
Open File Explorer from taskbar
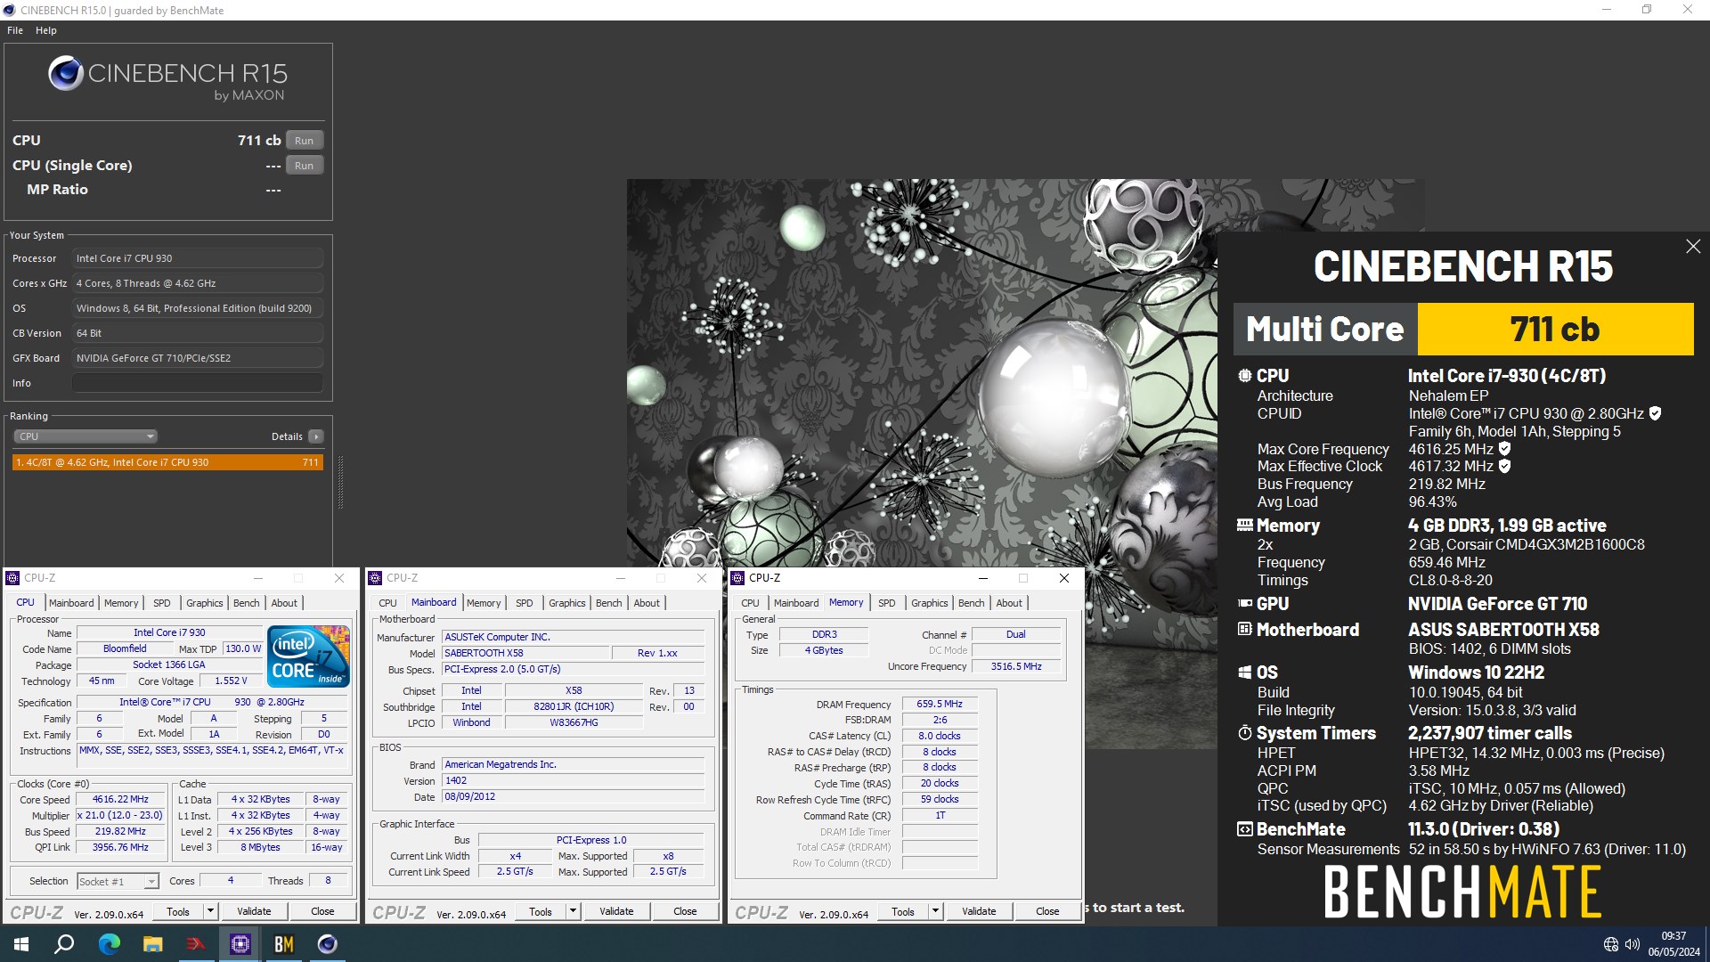click(x=152, y=944)
